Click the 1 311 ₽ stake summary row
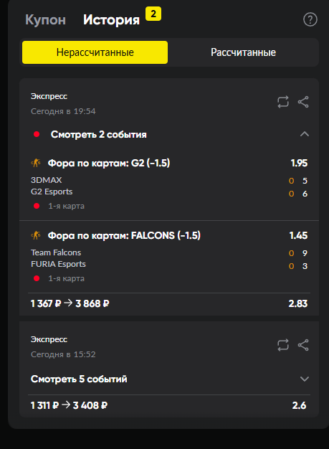Viewport: 329px width, 449px height. tap(169, 405)
